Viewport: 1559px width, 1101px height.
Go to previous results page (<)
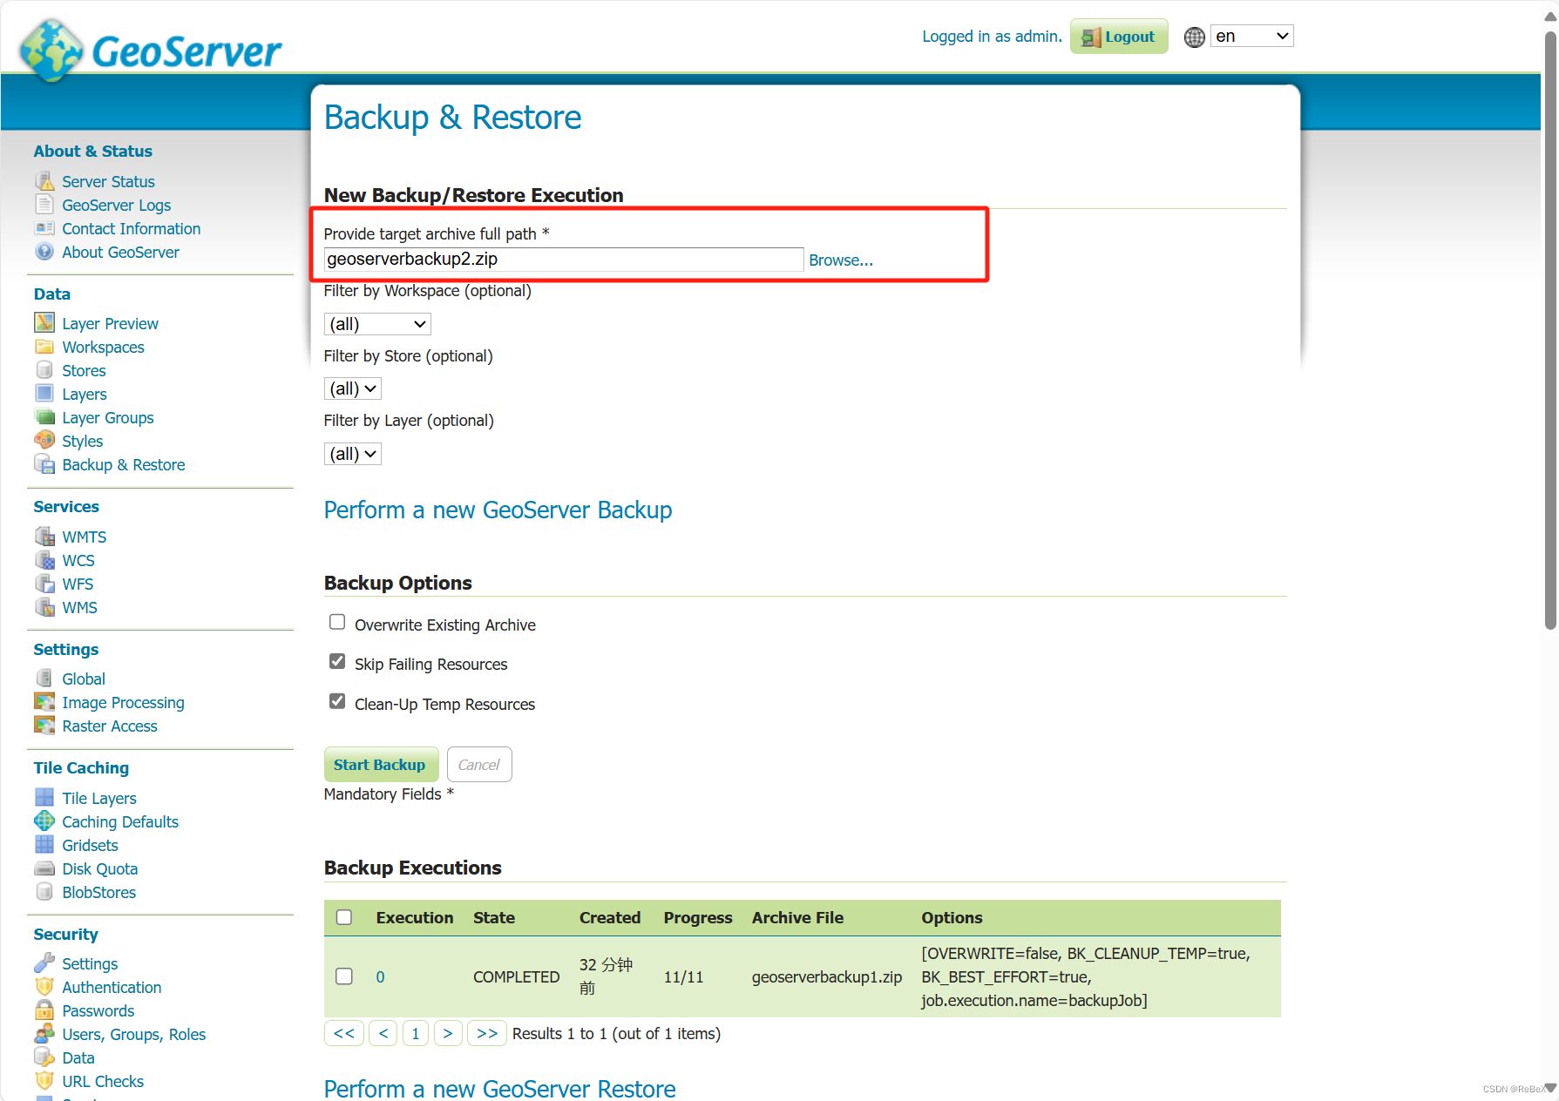click(383, 1033)
